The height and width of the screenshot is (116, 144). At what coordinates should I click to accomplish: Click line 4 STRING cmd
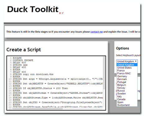20,65
